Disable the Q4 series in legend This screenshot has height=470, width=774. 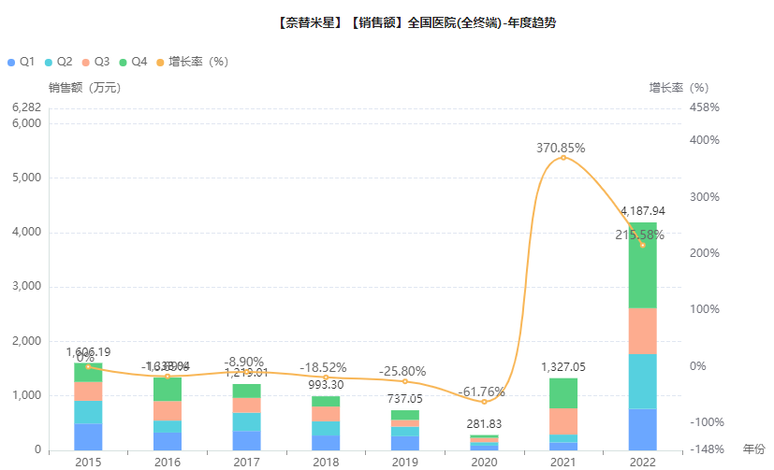click(133, 62)
